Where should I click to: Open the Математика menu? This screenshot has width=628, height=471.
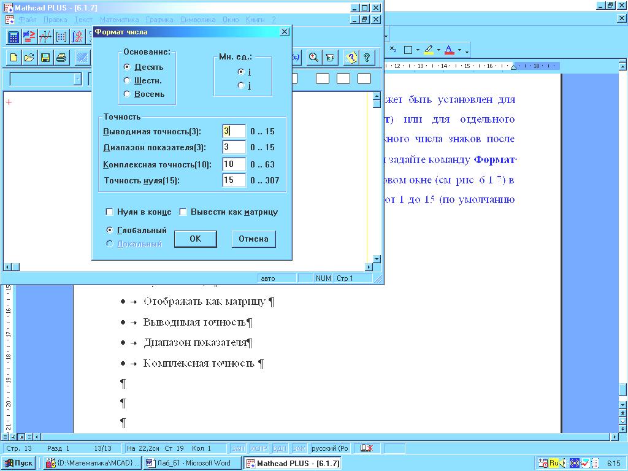[120, 20]
